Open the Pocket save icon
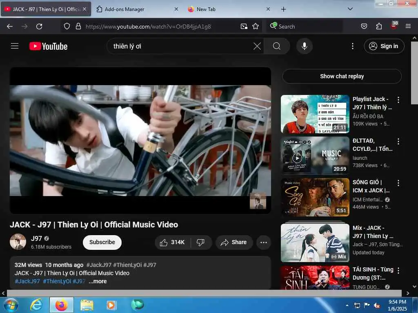Image resolution: width=418 pixels, height=313 pixels. coord(364,26)
